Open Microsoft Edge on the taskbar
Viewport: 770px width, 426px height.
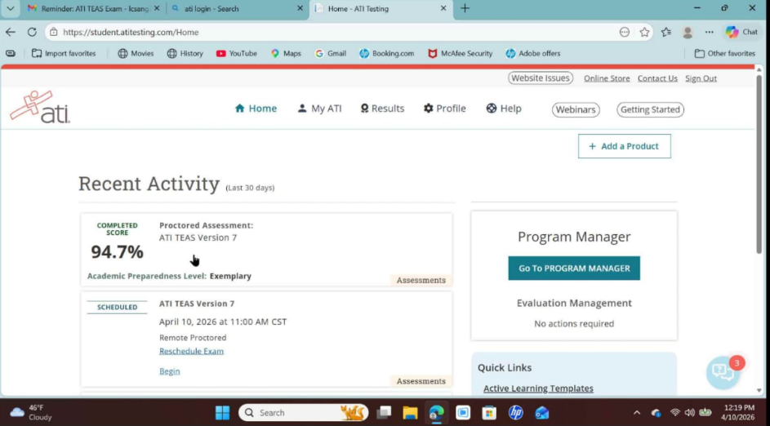click(x=436, y=413)
